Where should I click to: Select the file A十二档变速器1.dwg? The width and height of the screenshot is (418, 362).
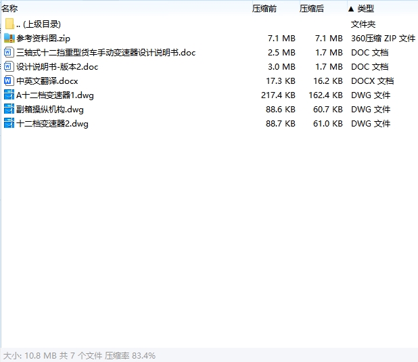tap(55, 95)
